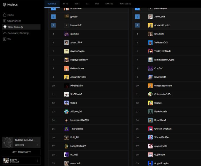Screen dimensions: 201x166
Task: Click username DarkoMatrix
Action: [x=161, y=112]
